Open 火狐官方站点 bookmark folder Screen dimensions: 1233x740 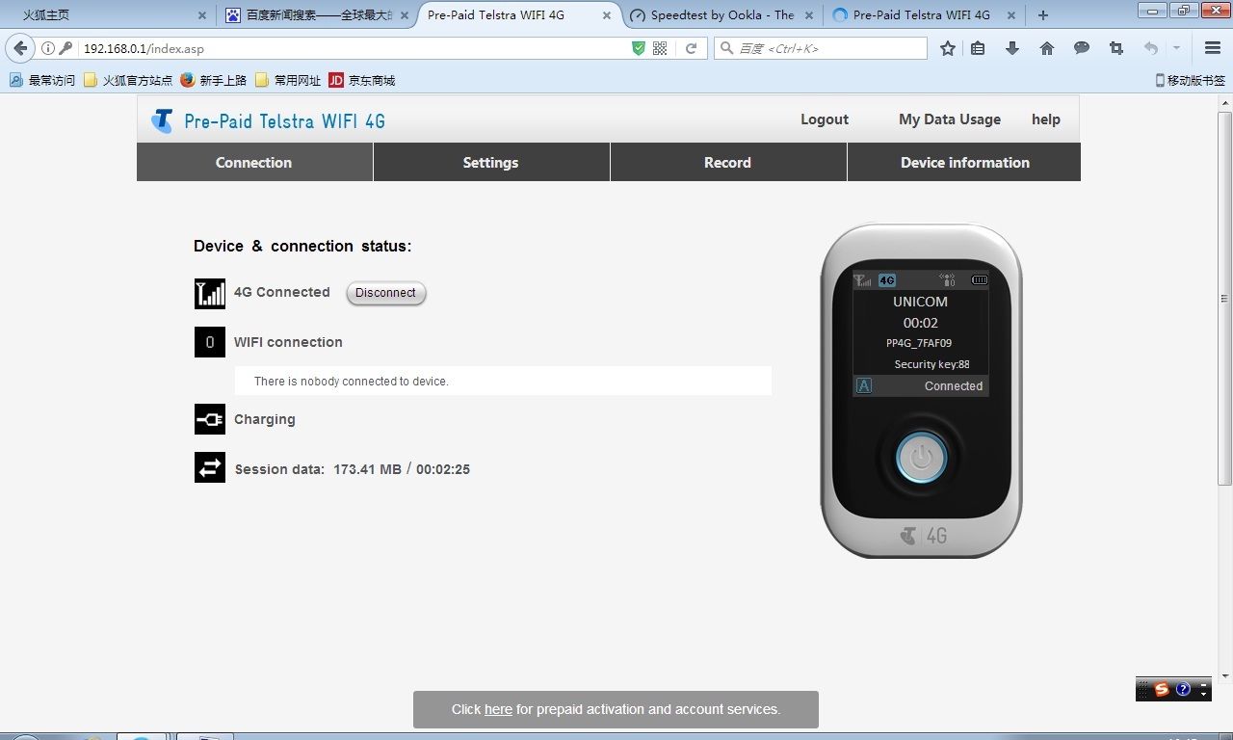tap(128, 80)
